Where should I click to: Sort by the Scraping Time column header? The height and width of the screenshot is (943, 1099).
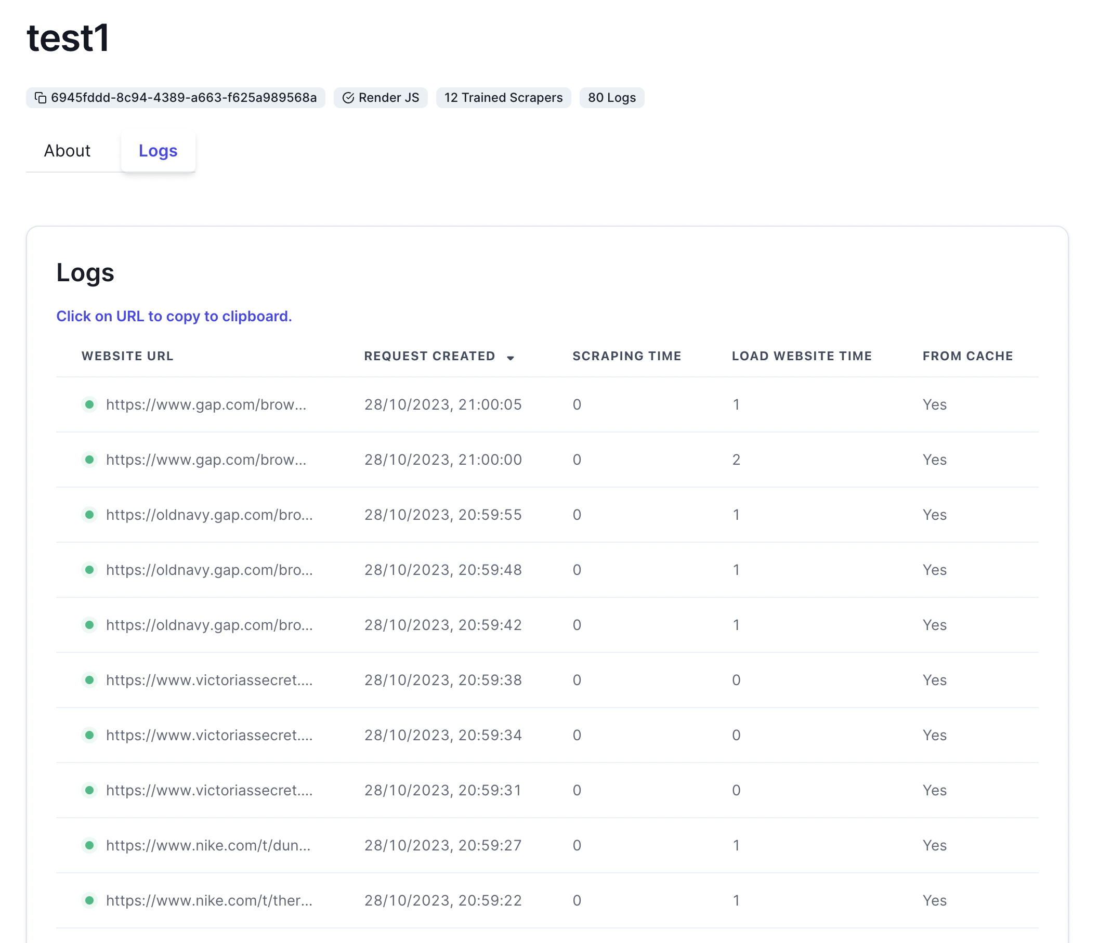pyautogui.click(x=626, y=356)
